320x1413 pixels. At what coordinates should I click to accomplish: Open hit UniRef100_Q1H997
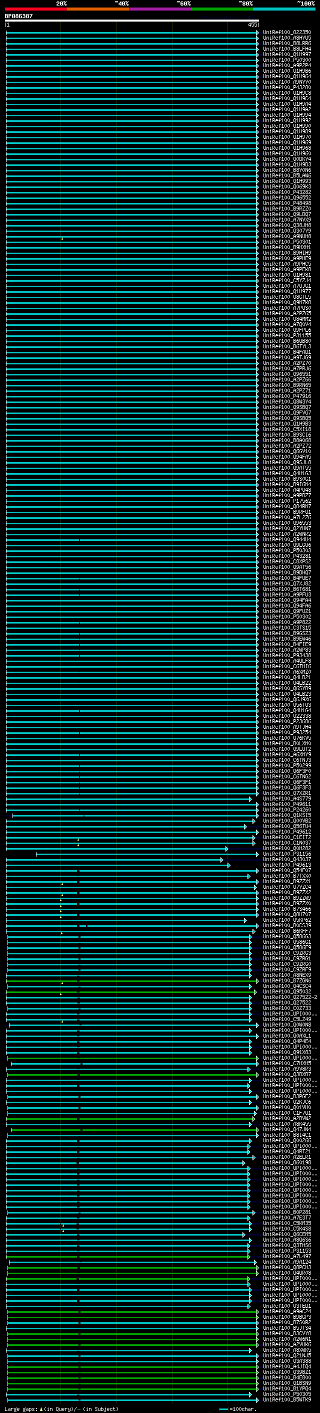click(x=287, y=54)
